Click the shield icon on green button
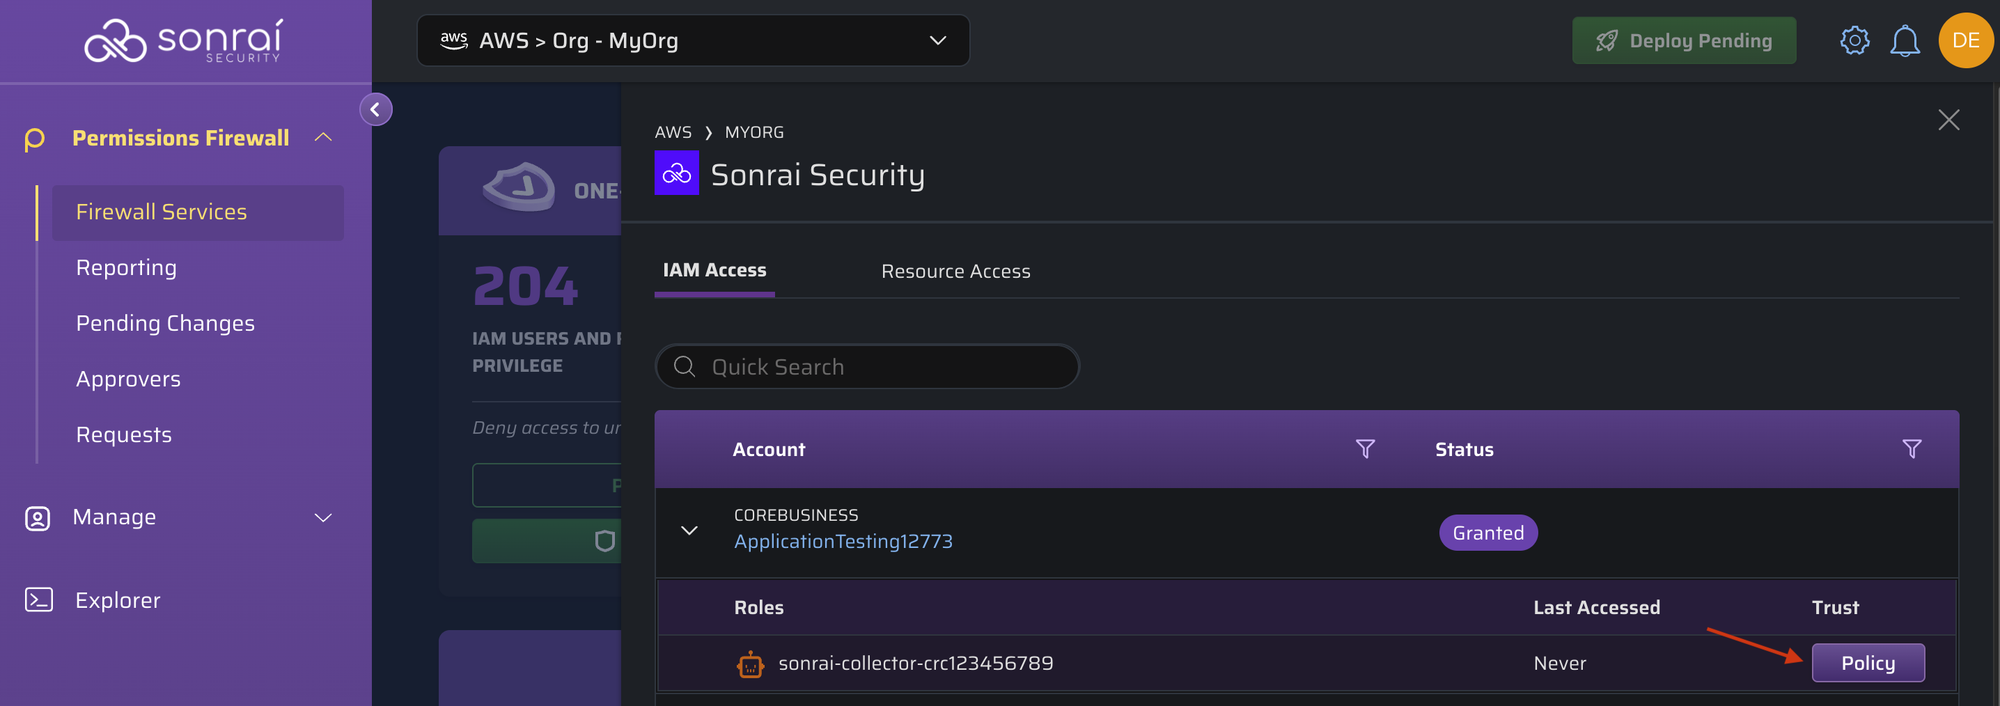 (x=605, y=540)
